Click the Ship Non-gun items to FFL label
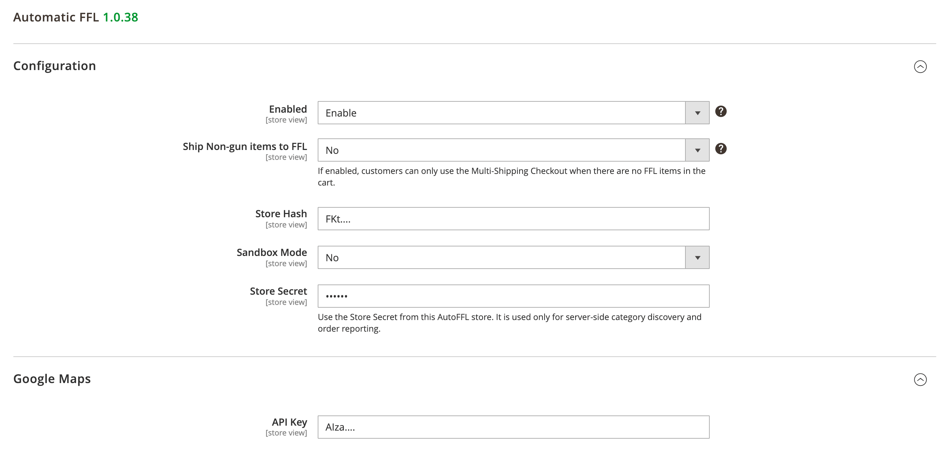Screen dimensions: 951x476 click(x=245, y=146)
